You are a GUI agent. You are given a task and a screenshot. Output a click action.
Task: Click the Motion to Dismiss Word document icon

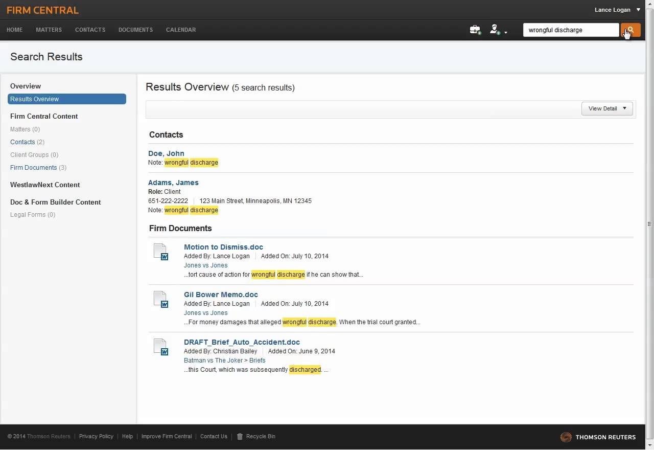click(161, 252)
